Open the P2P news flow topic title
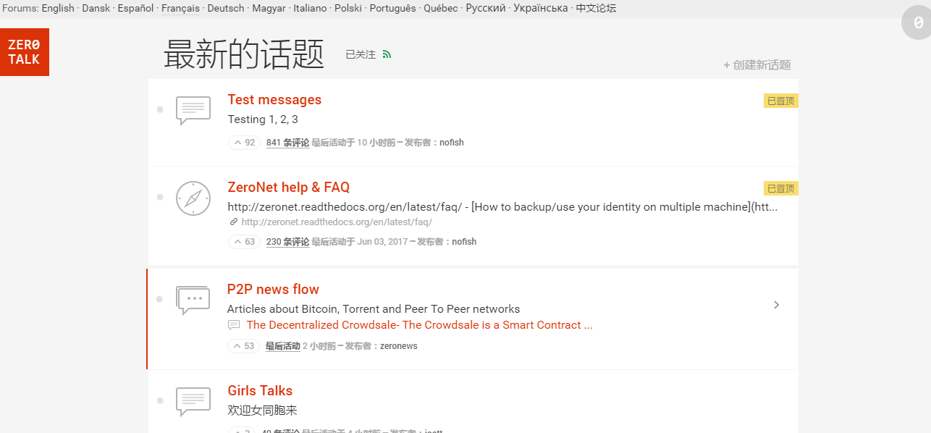This screenshot has height=433, width=931. (x=273, y=290)
